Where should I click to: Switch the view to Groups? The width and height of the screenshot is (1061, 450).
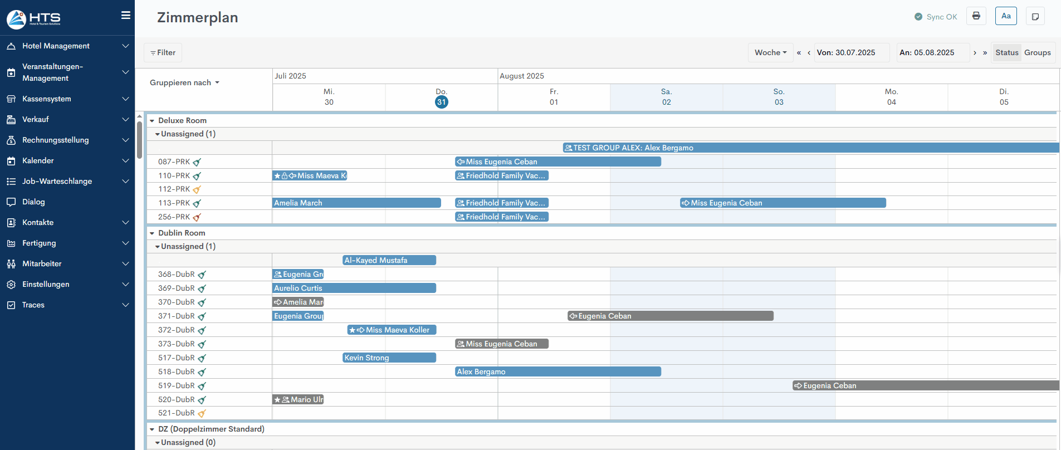(1037, 52)
